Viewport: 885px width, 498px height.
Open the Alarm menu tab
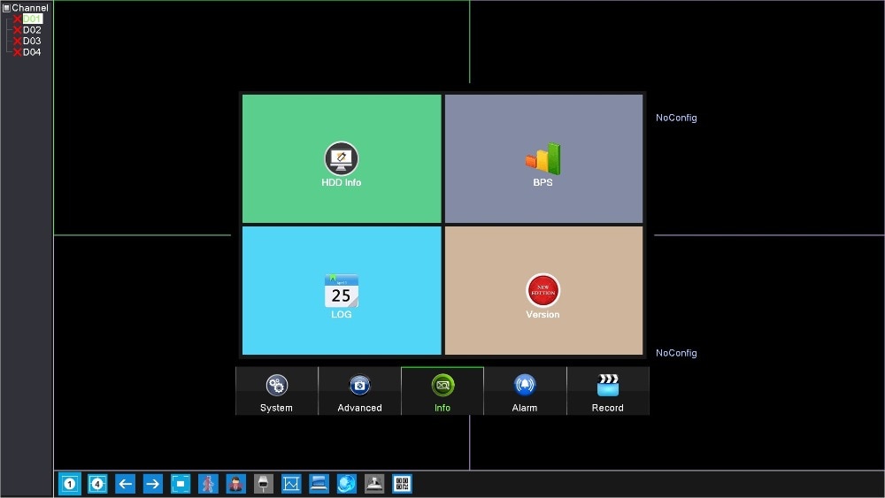point(525,391)
